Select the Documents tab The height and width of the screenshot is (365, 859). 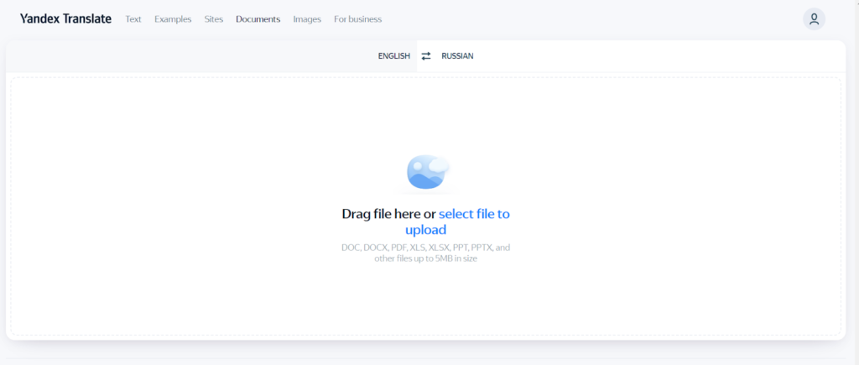tap(258, 19)
